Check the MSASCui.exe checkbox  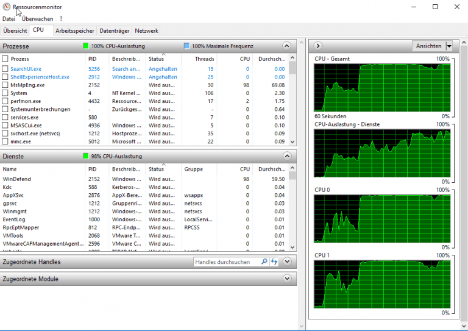pyautogui.click(x=5, y=125)
